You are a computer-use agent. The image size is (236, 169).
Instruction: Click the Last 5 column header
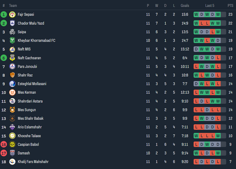[x=210, y=5]
